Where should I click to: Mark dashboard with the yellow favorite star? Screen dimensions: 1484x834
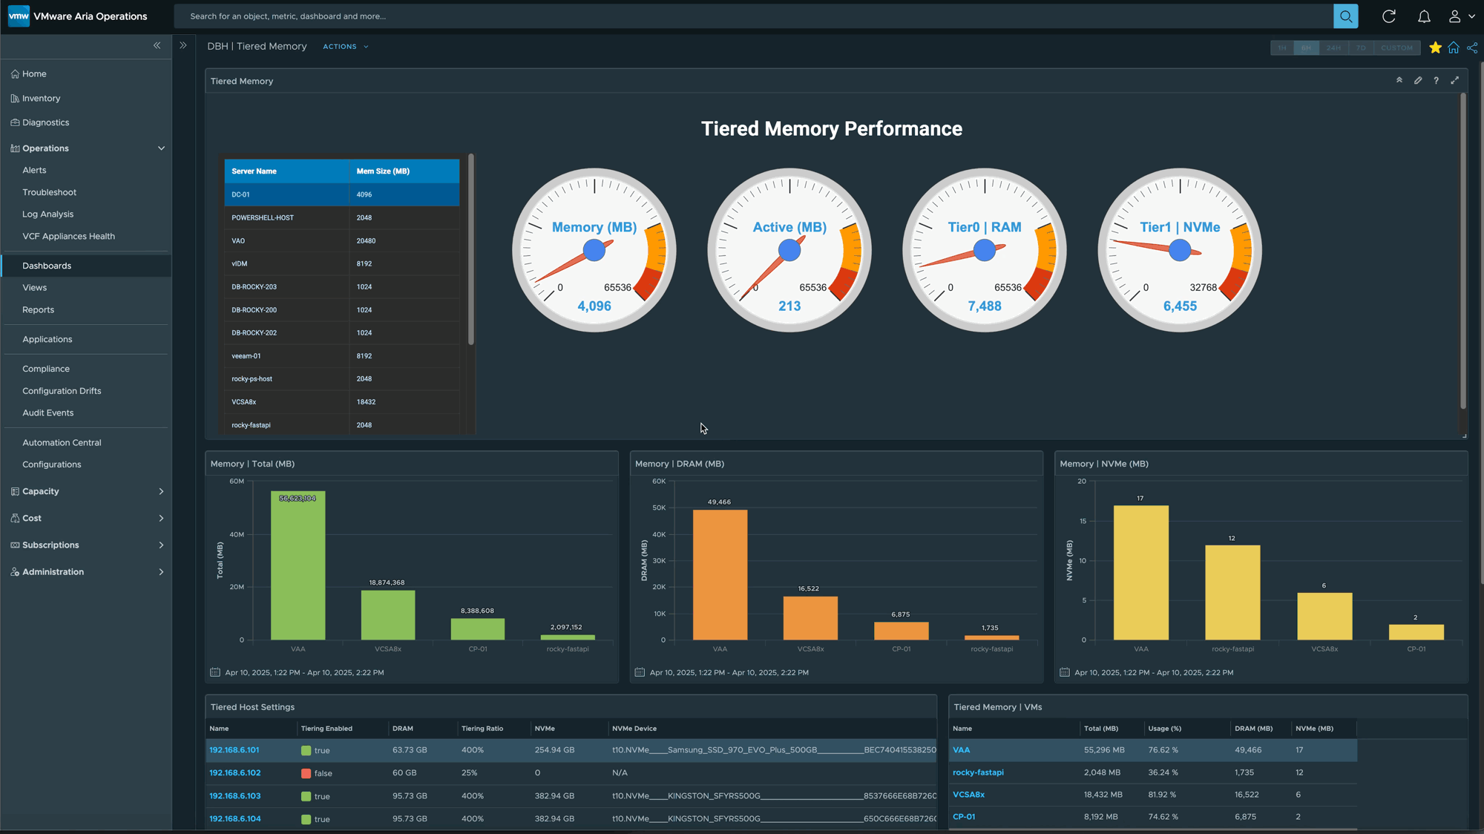1435,47
